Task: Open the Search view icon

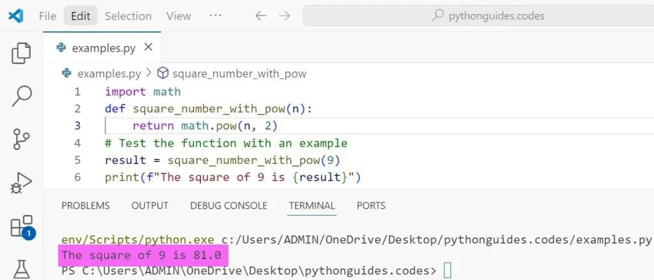Action: point(22,96)
